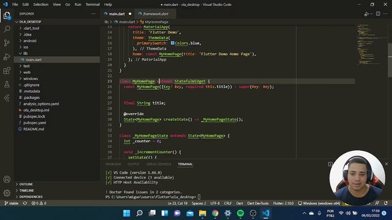Open the Manage gear icon
Viewport: 392px width, 220px height.
(7, 193)
